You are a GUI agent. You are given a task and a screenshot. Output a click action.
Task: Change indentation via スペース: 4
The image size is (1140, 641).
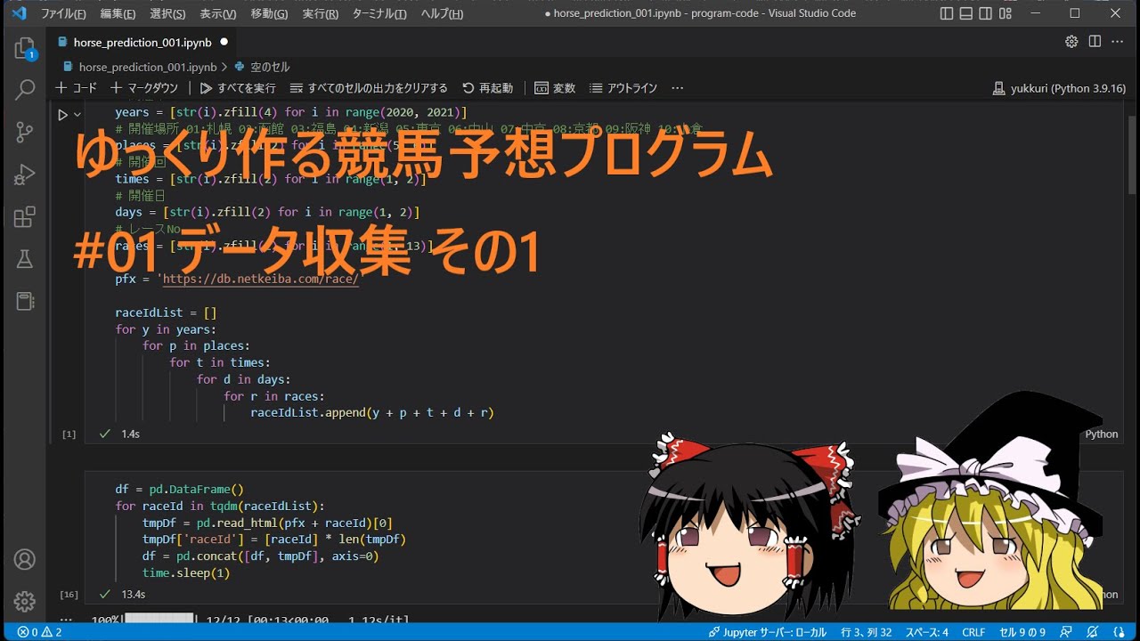click(925, 632)
